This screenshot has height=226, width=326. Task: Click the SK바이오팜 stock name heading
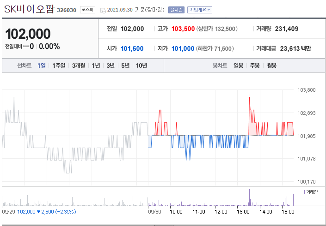tap(29, 9)
